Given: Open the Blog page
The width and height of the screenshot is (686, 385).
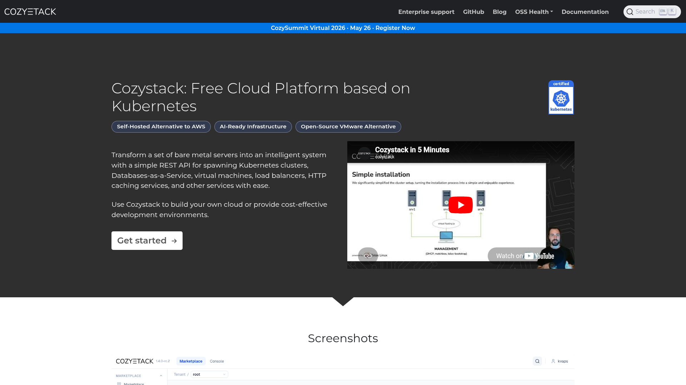Looking at the screenshot, I should tap(499, 12).
